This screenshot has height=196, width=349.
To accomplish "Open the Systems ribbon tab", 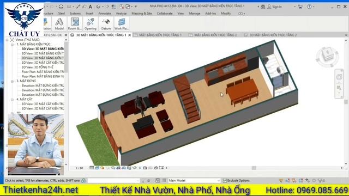I will pyautogui.click(x=75, y=14).
